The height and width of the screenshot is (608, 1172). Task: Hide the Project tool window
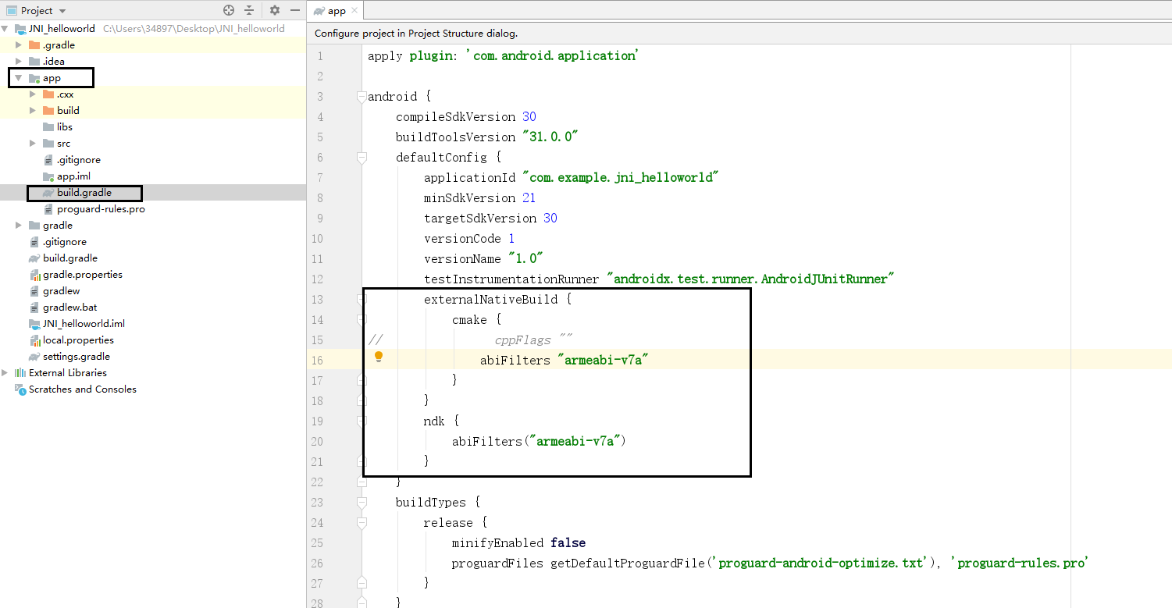[x=295, y=10]
